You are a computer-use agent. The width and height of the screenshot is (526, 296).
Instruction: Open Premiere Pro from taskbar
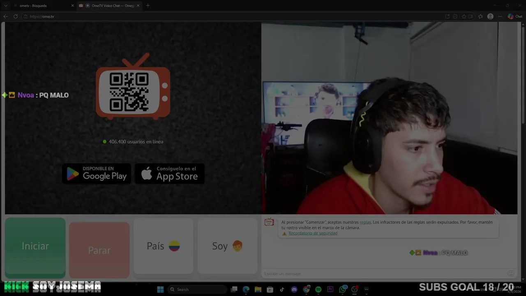[330, 289]
